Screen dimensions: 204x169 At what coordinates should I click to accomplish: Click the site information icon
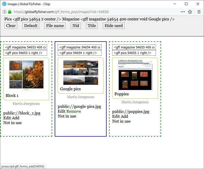pyautogui.click(x=5, y=12)
